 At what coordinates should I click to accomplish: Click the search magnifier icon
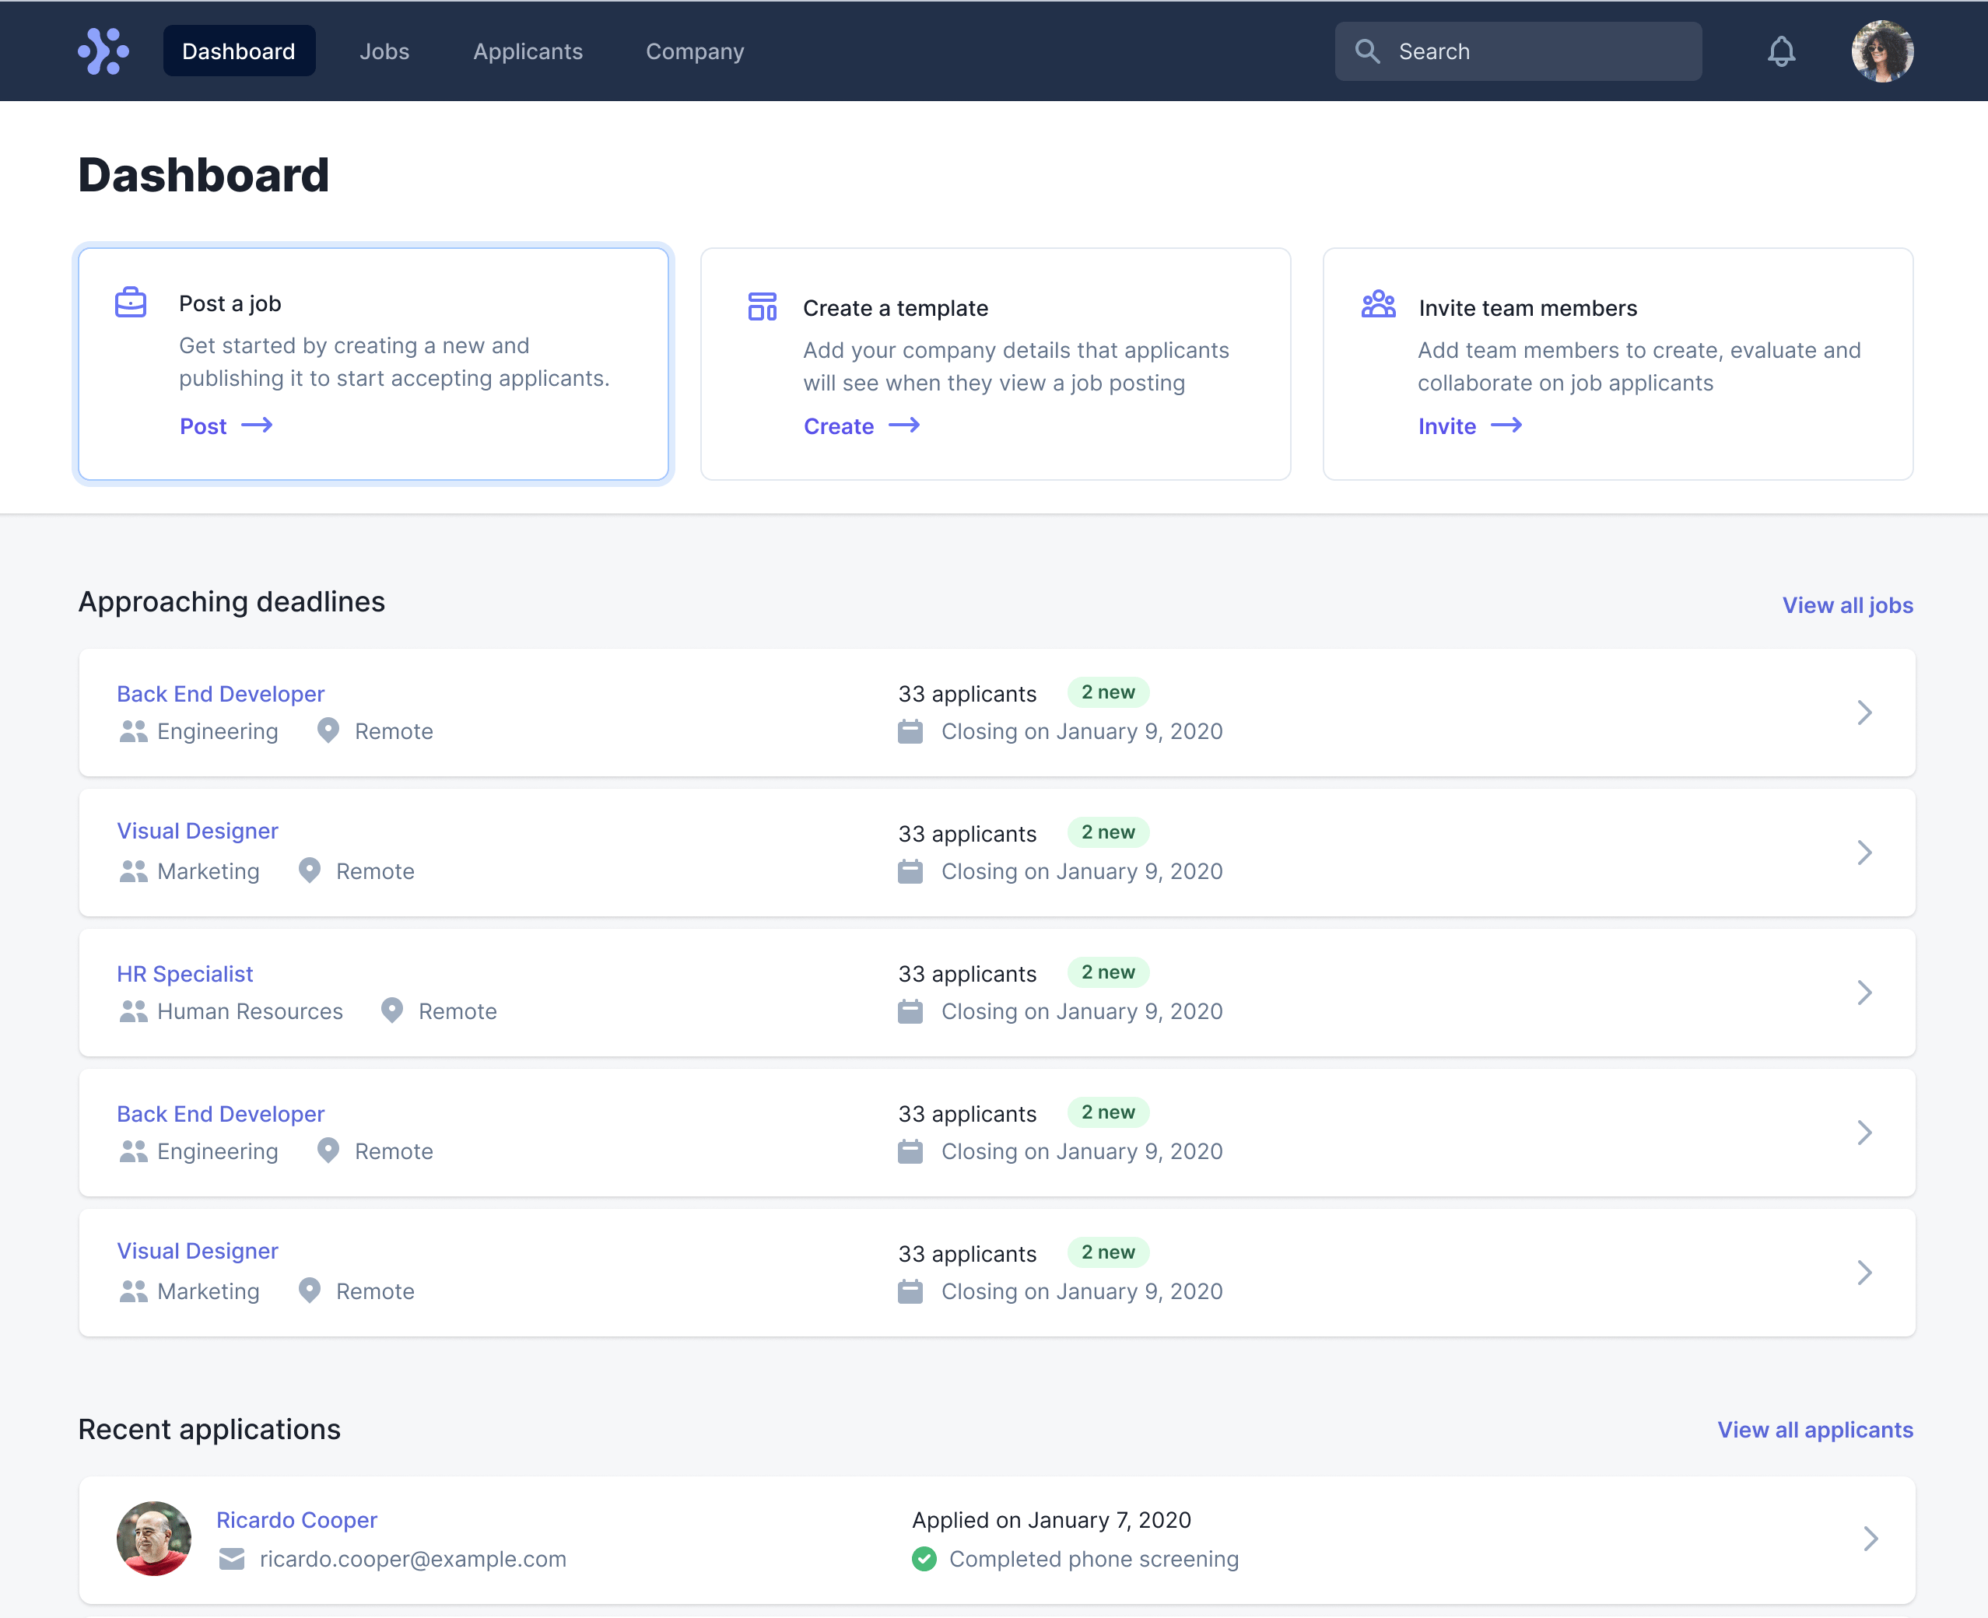click(x=1367, y=51)
